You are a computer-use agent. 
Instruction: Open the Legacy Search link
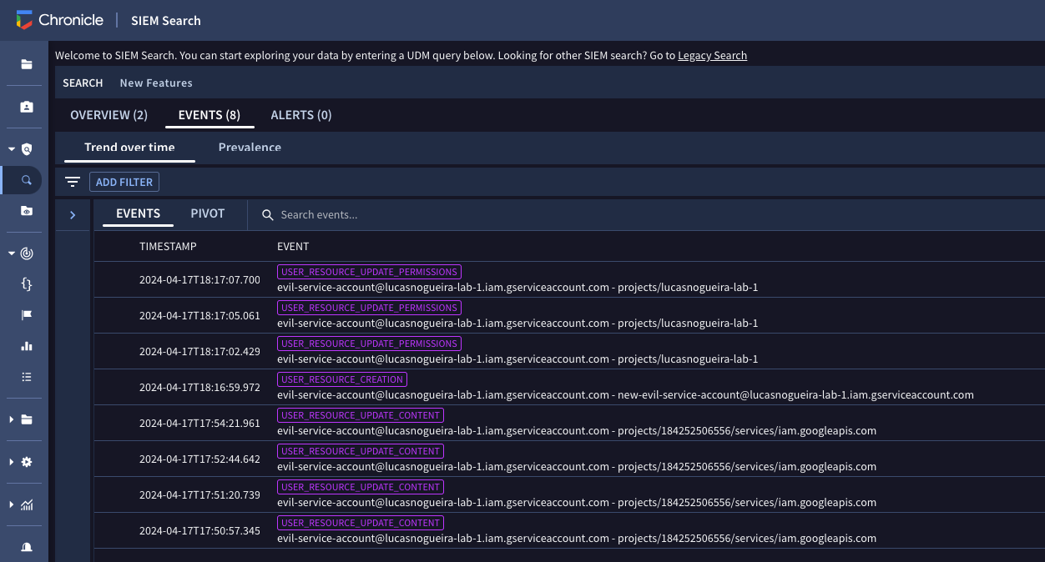712,55
